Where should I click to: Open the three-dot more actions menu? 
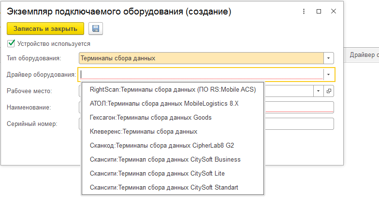click(304, 12)
